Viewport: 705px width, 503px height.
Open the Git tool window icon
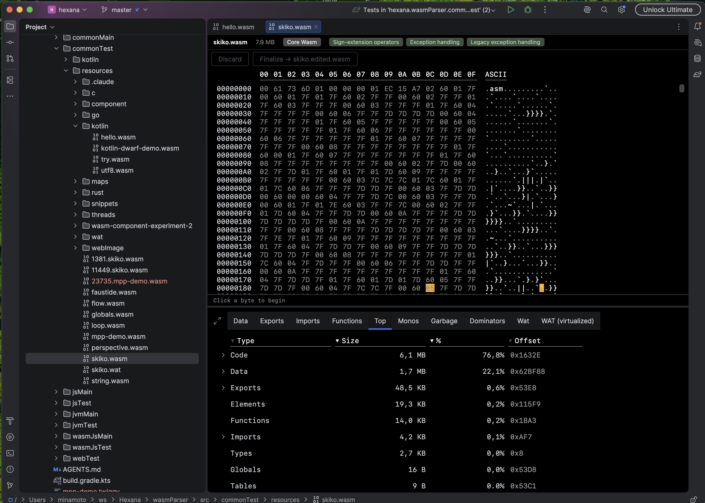pos(10,485)
